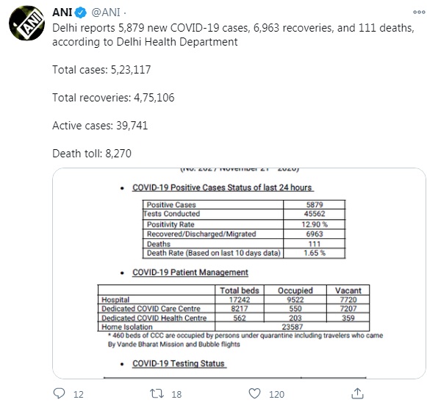Screen dimensions: 427x408
Task: Open the three-dot more options menu
Action: coord(419,12)
